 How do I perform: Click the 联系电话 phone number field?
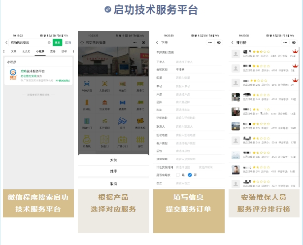click(x=189, y=135)
